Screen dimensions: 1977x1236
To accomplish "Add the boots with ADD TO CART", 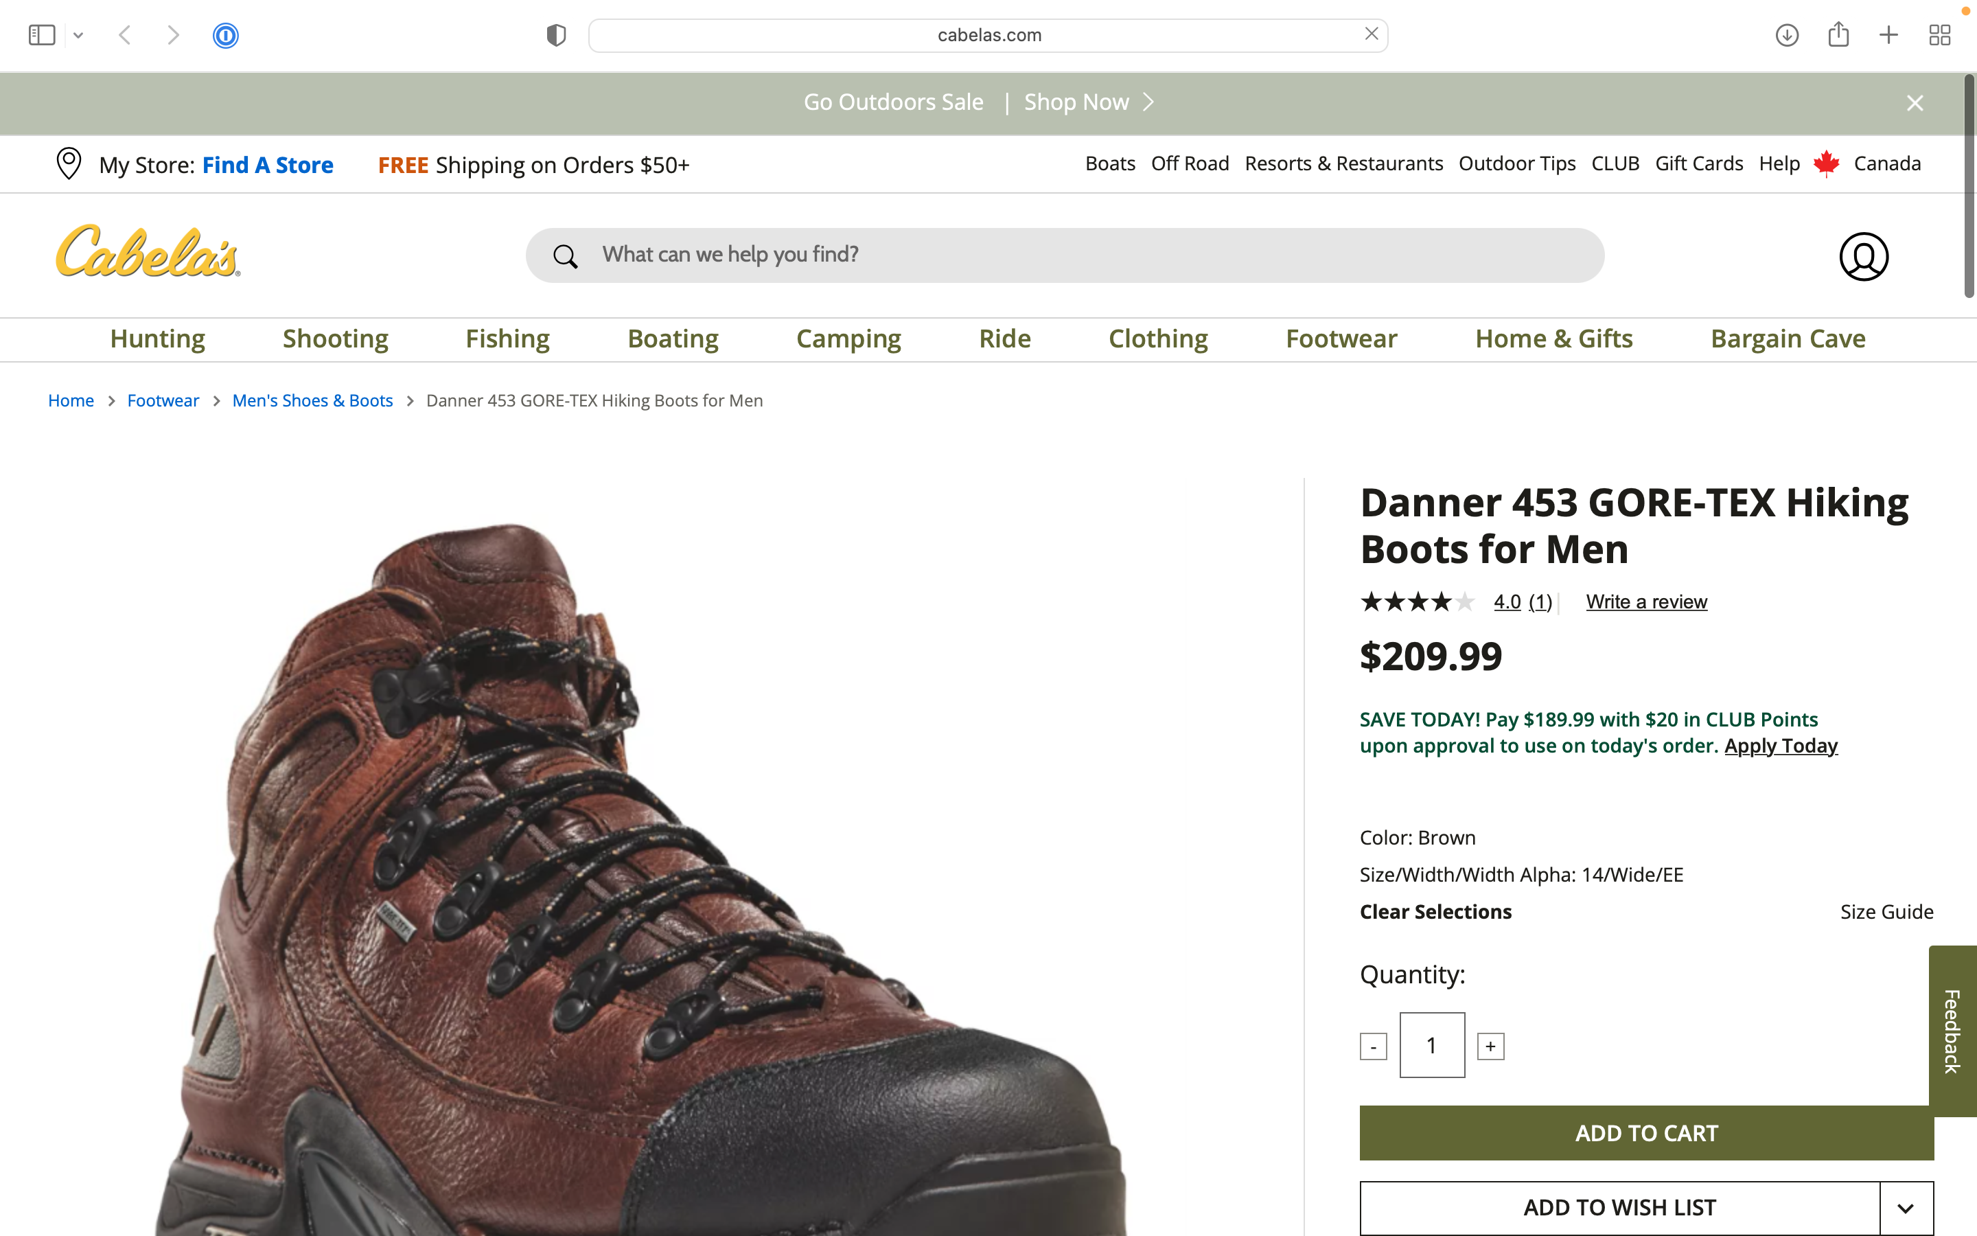I will point(1646,1133).
